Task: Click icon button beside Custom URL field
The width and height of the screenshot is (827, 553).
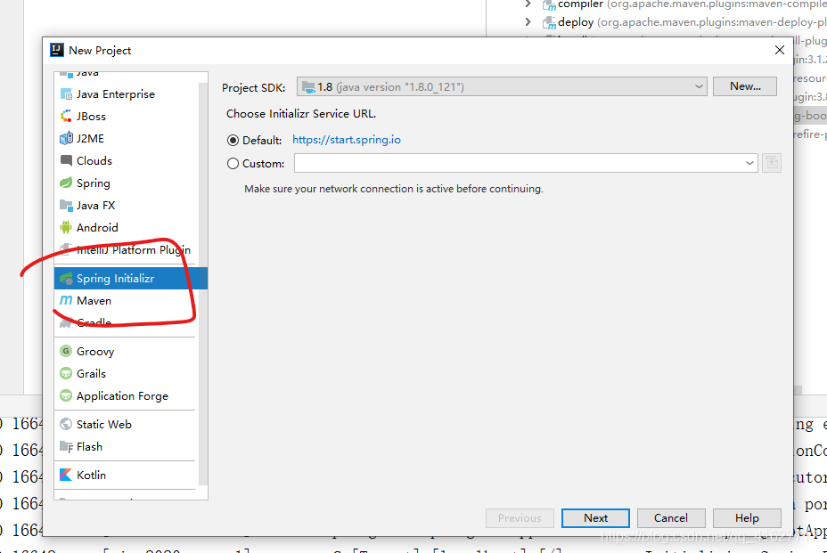Action: [x=772, y=163]
